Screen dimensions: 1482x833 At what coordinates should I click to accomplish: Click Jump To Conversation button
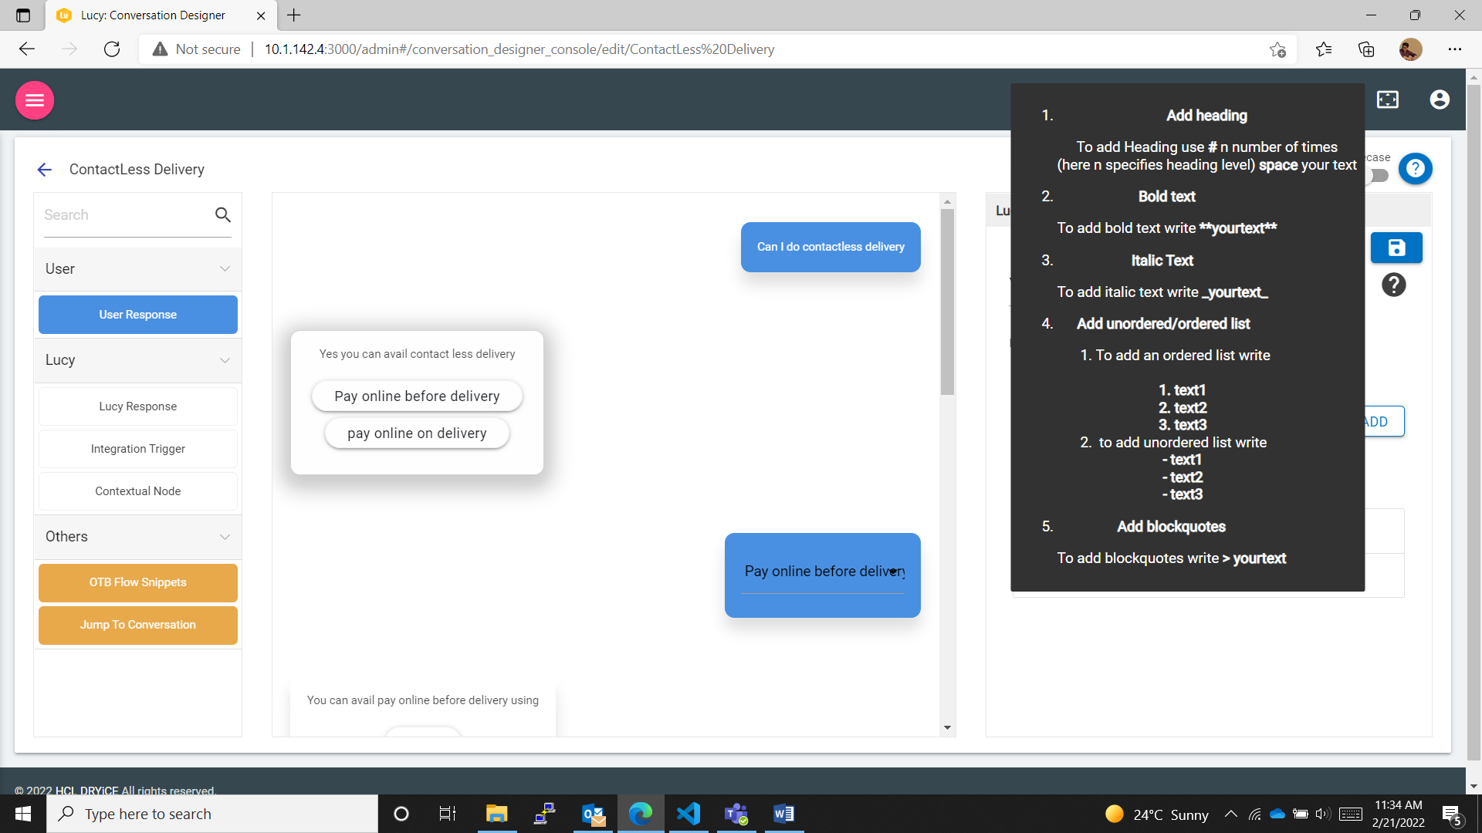tap(138, 625)
